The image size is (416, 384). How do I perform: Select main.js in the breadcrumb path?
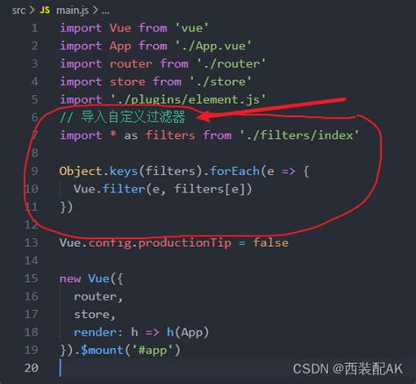click(x=72, y=11)
